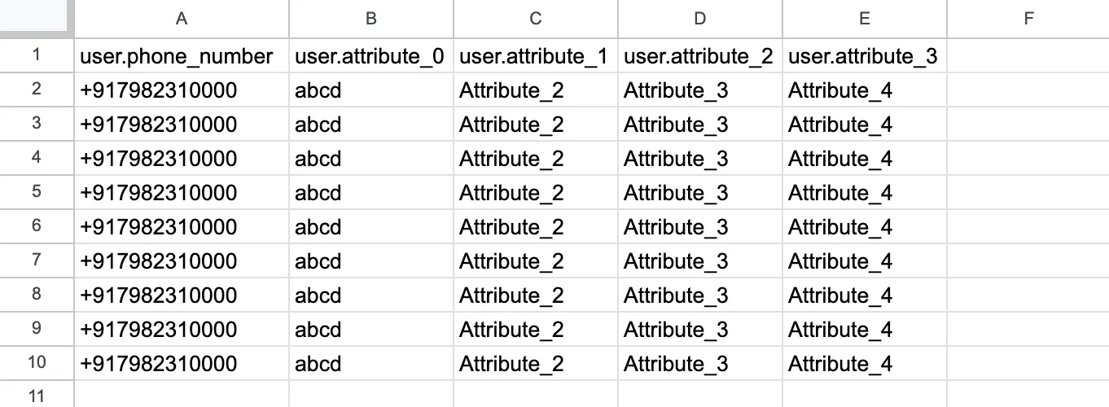Select column C header

(x=536, y=18)
